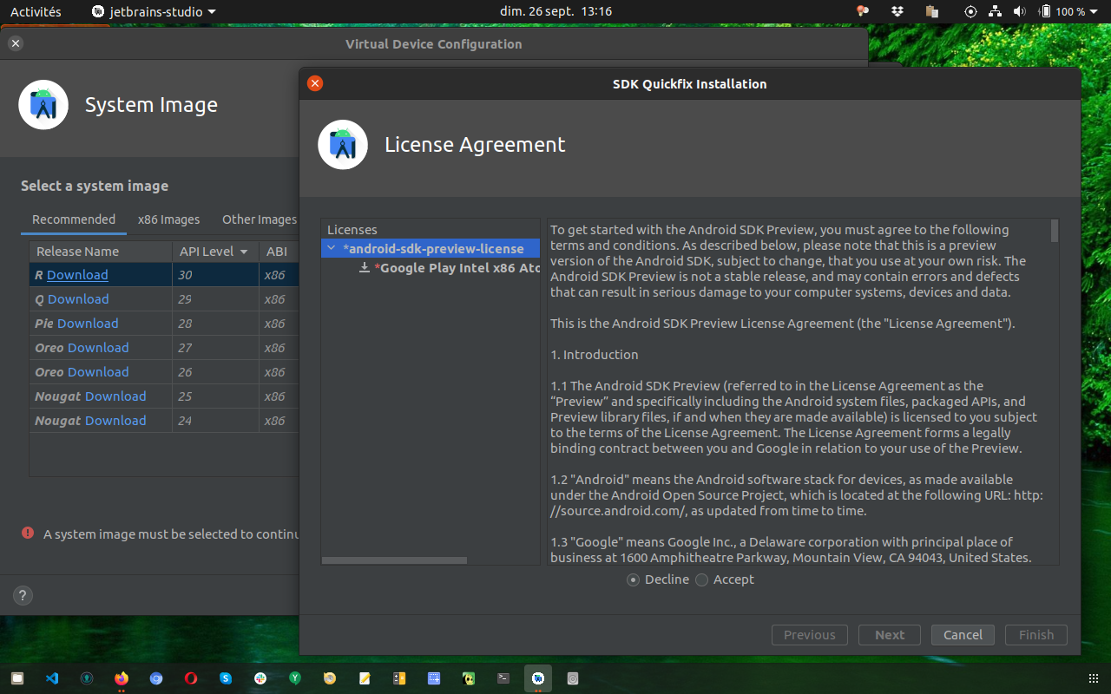The width and height of the screenshot is (1111, 694).
Task: Click the Next button
Action: [x=890, y=635]
